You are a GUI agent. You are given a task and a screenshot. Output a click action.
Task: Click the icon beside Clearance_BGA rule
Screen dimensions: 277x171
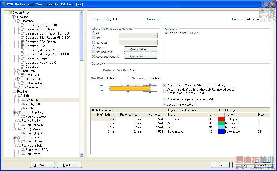pos(23,46)
